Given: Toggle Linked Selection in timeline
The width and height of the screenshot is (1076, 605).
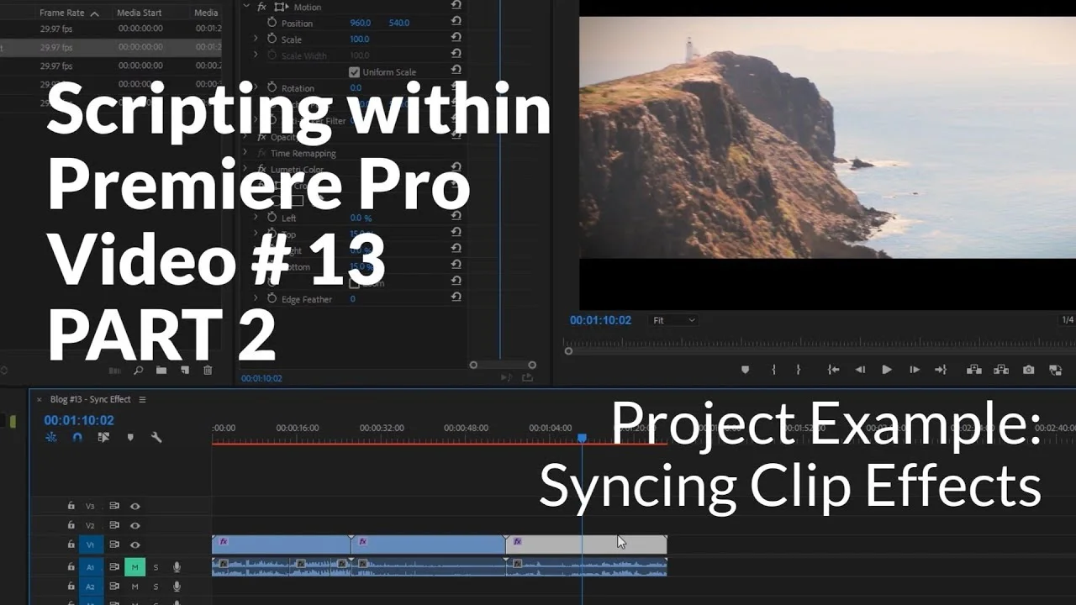Looking at the screenshot, I should point(103,437).
